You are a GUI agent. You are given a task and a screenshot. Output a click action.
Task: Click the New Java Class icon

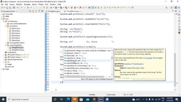75,8
